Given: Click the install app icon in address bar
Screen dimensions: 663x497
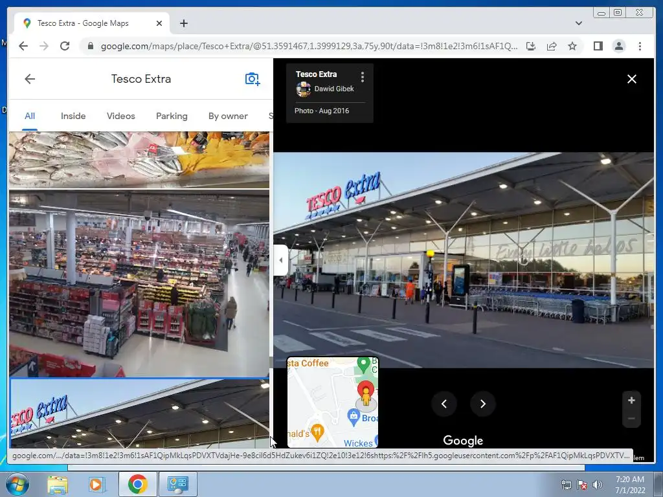Looking at the screenshot, I should pyautogui.click(x=531, y=46).
